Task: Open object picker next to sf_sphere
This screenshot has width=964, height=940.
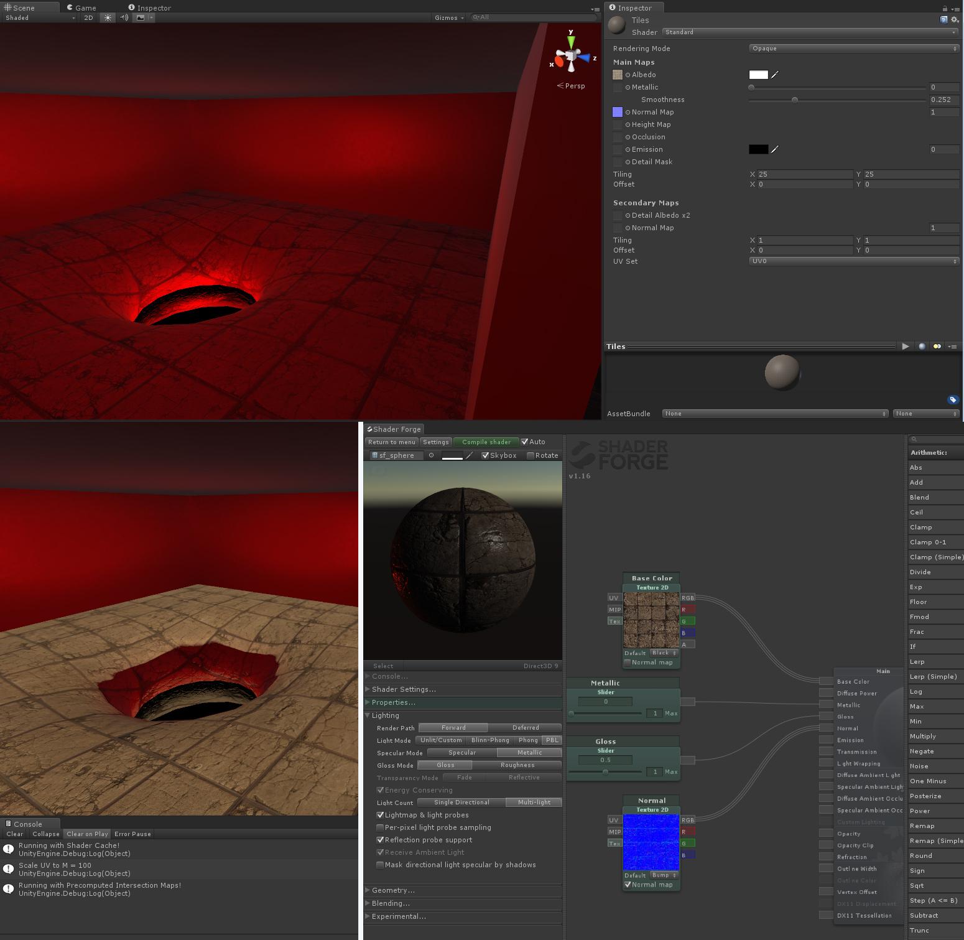Action: tap(431, 455)
